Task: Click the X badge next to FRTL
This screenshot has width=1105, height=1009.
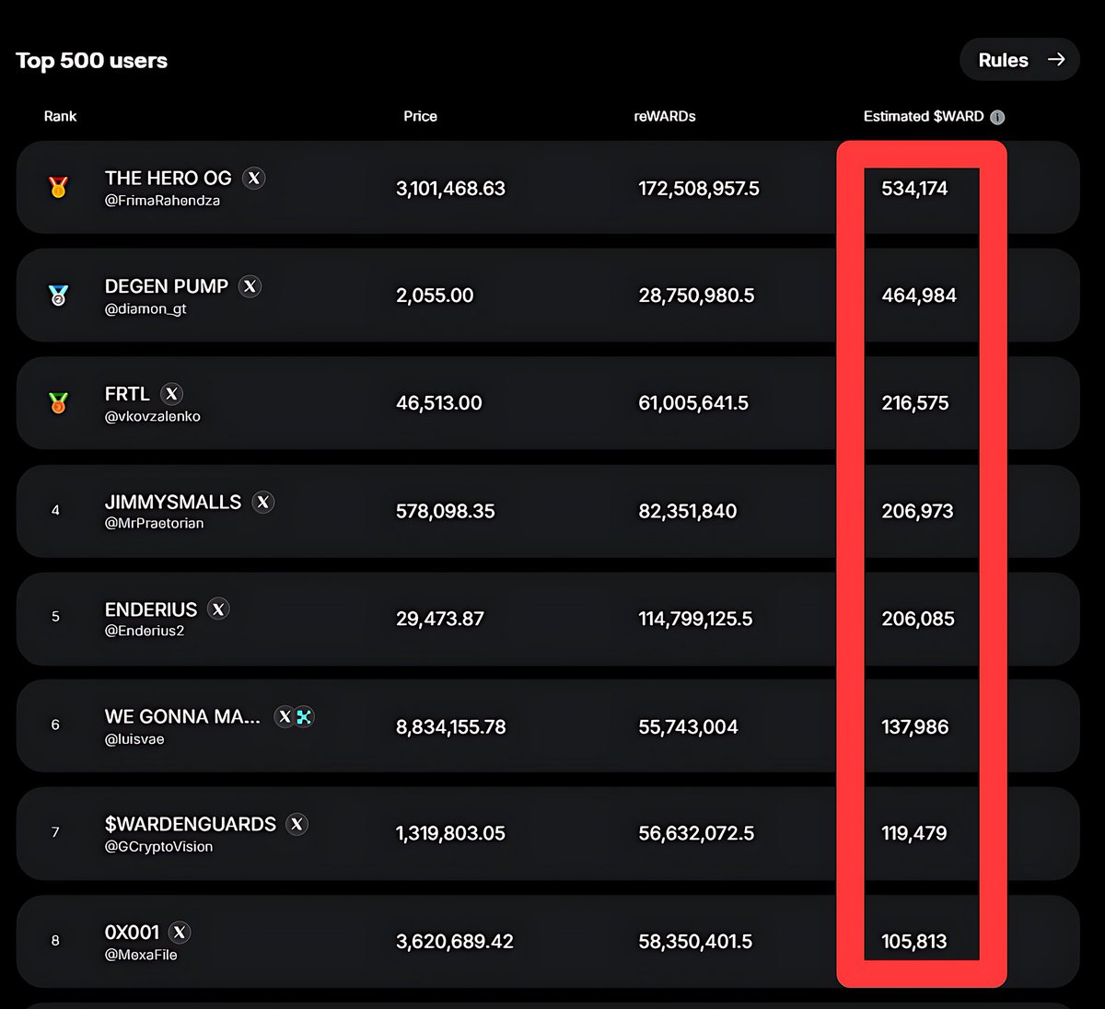Action: (x=172, y=394)
